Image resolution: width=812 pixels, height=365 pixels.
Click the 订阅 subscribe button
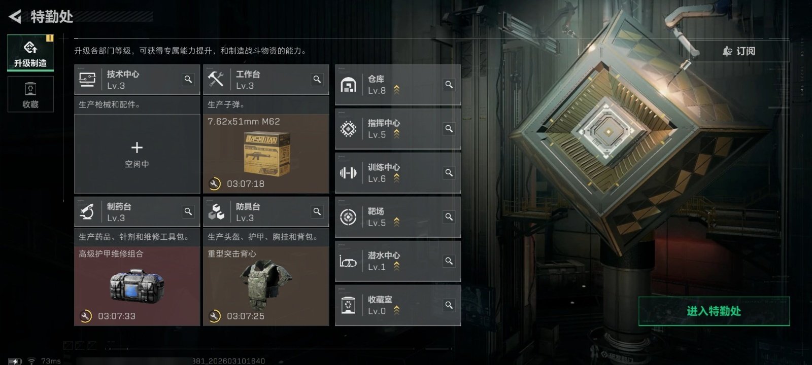click(x=739, y=51)
